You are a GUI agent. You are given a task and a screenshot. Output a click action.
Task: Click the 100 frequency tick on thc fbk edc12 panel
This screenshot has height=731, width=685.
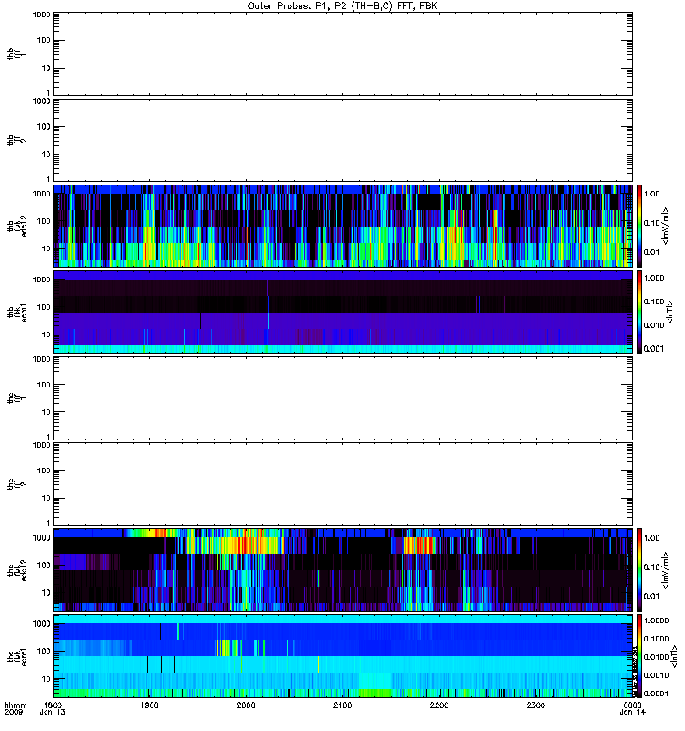[x=44, y=566]
